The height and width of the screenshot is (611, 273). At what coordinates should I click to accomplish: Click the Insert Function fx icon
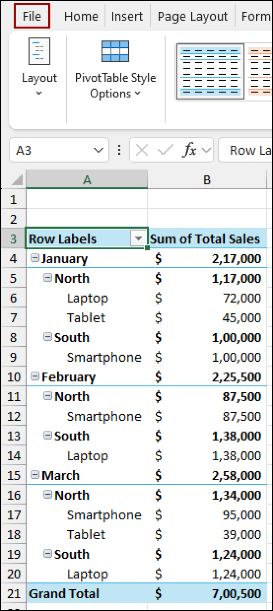[x=190, y=150]
